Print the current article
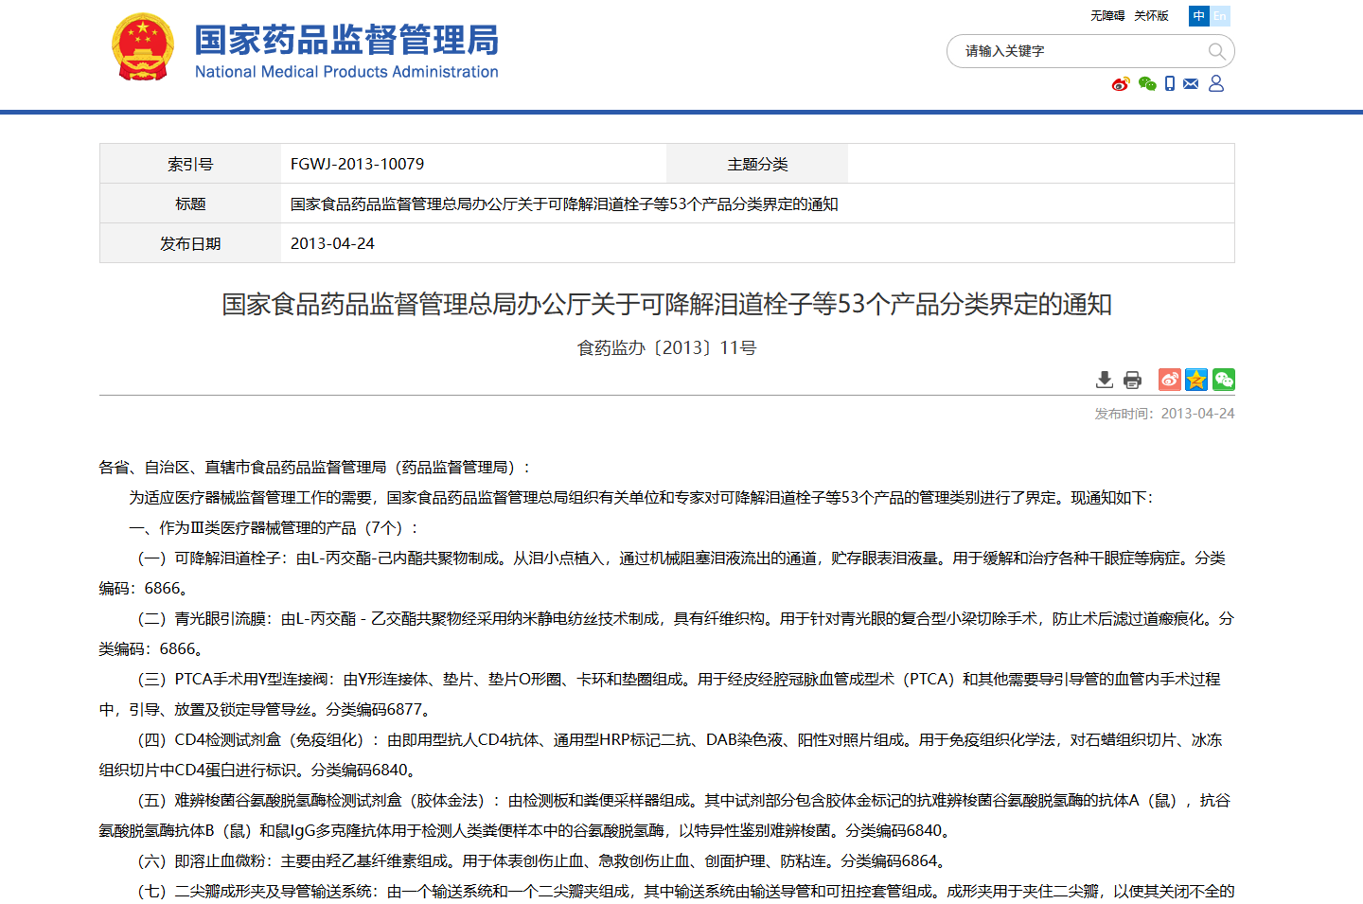This screenshot has height=904, width=1363. click(1132, 380)
